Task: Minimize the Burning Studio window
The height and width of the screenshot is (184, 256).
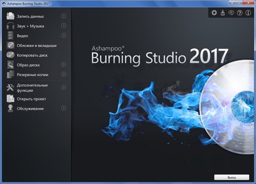Action: [232, 2]
